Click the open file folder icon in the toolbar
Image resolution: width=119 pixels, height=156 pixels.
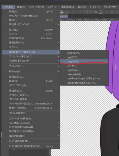pos(62,12)
